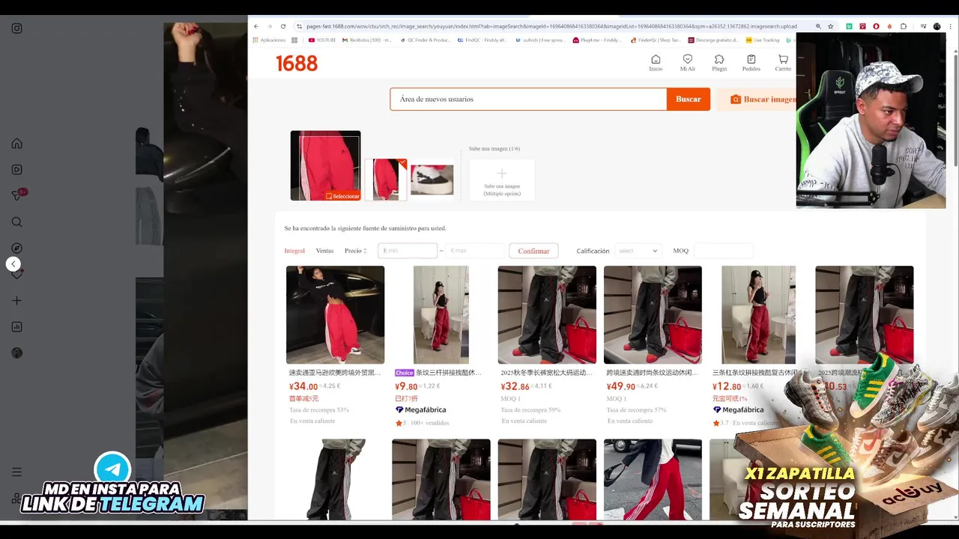Image resolution: width=959 pixels, height=539 pixels.
Task: Open Instagram Home icon in sidebar
Action: coord(16,143)
